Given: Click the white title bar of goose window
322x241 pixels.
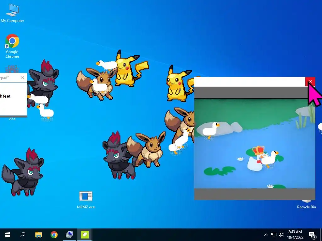Looking at the screenshot, I should (250, 82).
